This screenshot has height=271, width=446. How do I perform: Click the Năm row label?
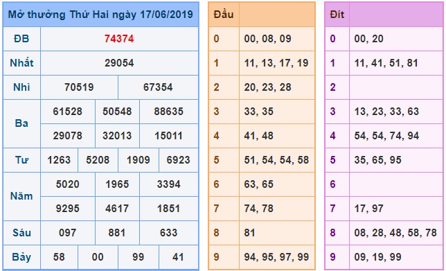click(21, 196)
